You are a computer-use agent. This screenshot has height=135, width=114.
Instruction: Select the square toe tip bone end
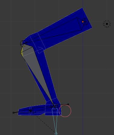click(x=14, y=113)
